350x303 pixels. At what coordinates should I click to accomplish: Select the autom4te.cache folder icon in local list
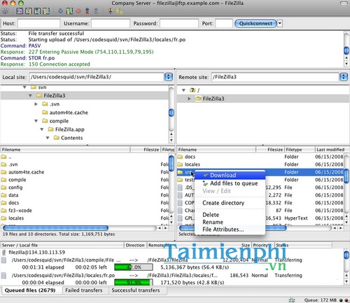pos(3,172)
